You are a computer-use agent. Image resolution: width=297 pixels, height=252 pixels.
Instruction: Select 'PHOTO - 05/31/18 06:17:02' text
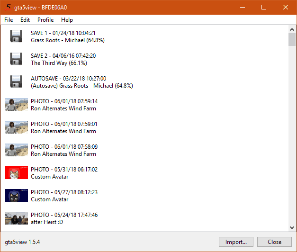(64, 170)
